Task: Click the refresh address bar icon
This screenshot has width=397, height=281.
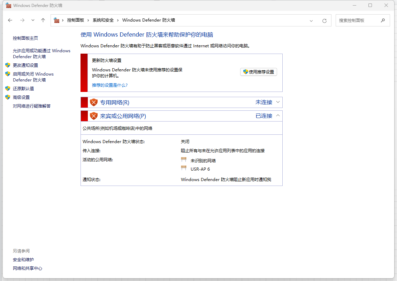Action: (324, 21)
